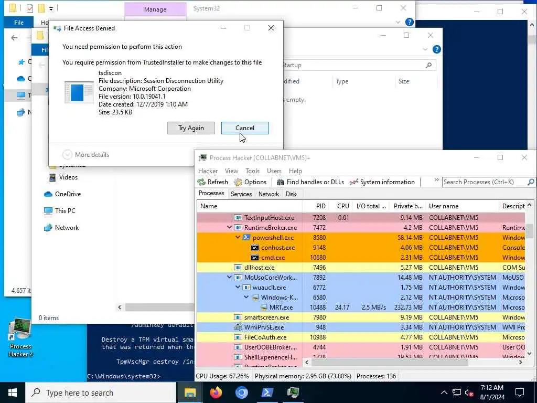Select the smartscreen.exe process
The height and width of the screenshot is (403, 537).
[361, 317]
